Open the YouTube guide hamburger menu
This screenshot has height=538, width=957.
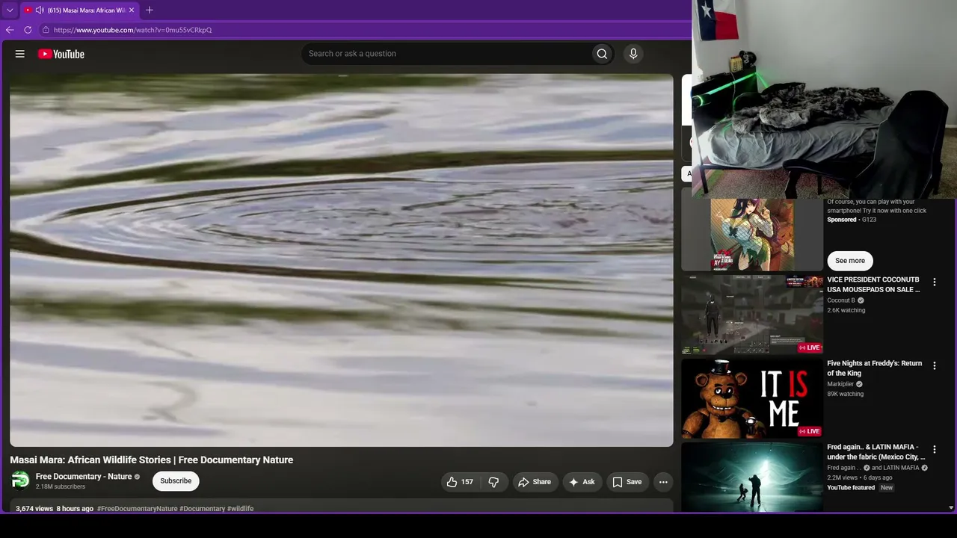click(20, 54)
